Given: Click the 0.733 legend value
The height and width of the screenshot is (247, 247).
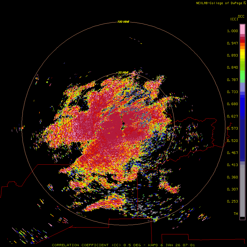Looking at the screenshot, I should (232, 92).
